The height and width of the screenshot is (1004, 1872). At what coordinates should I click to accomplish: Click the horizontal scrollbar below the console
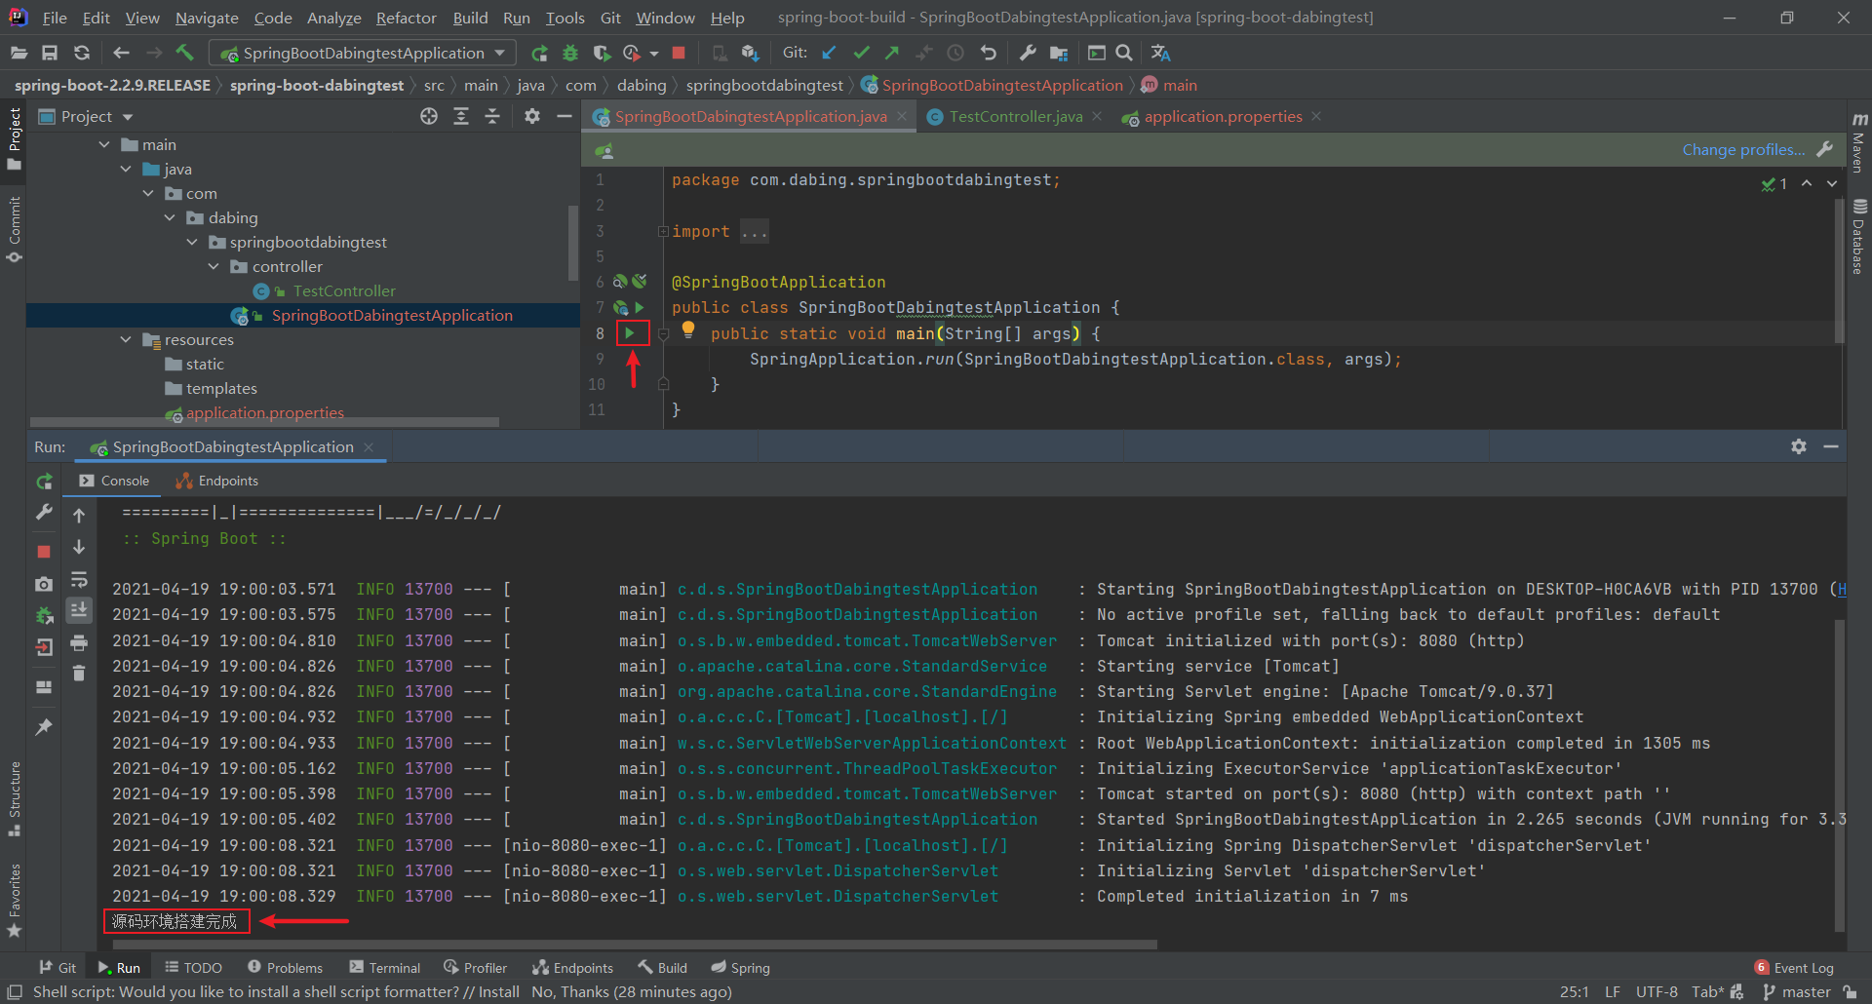(x=634, y=944)
